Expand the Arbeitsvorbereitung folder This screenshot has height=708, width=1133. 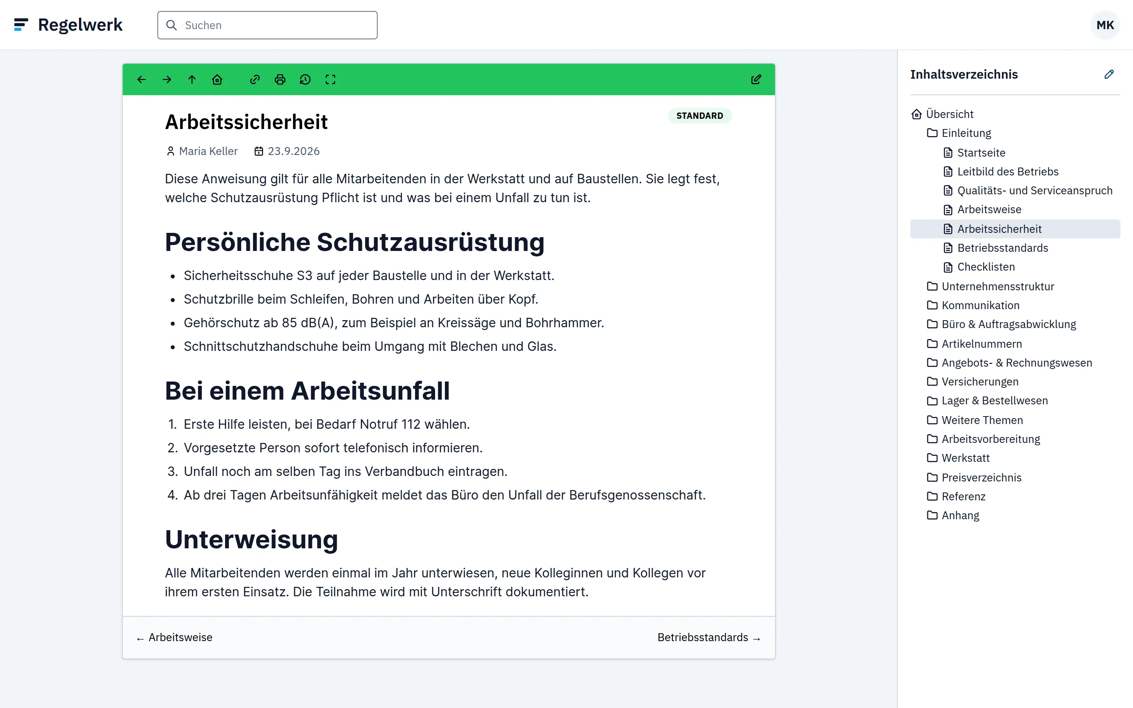point(991,439)
